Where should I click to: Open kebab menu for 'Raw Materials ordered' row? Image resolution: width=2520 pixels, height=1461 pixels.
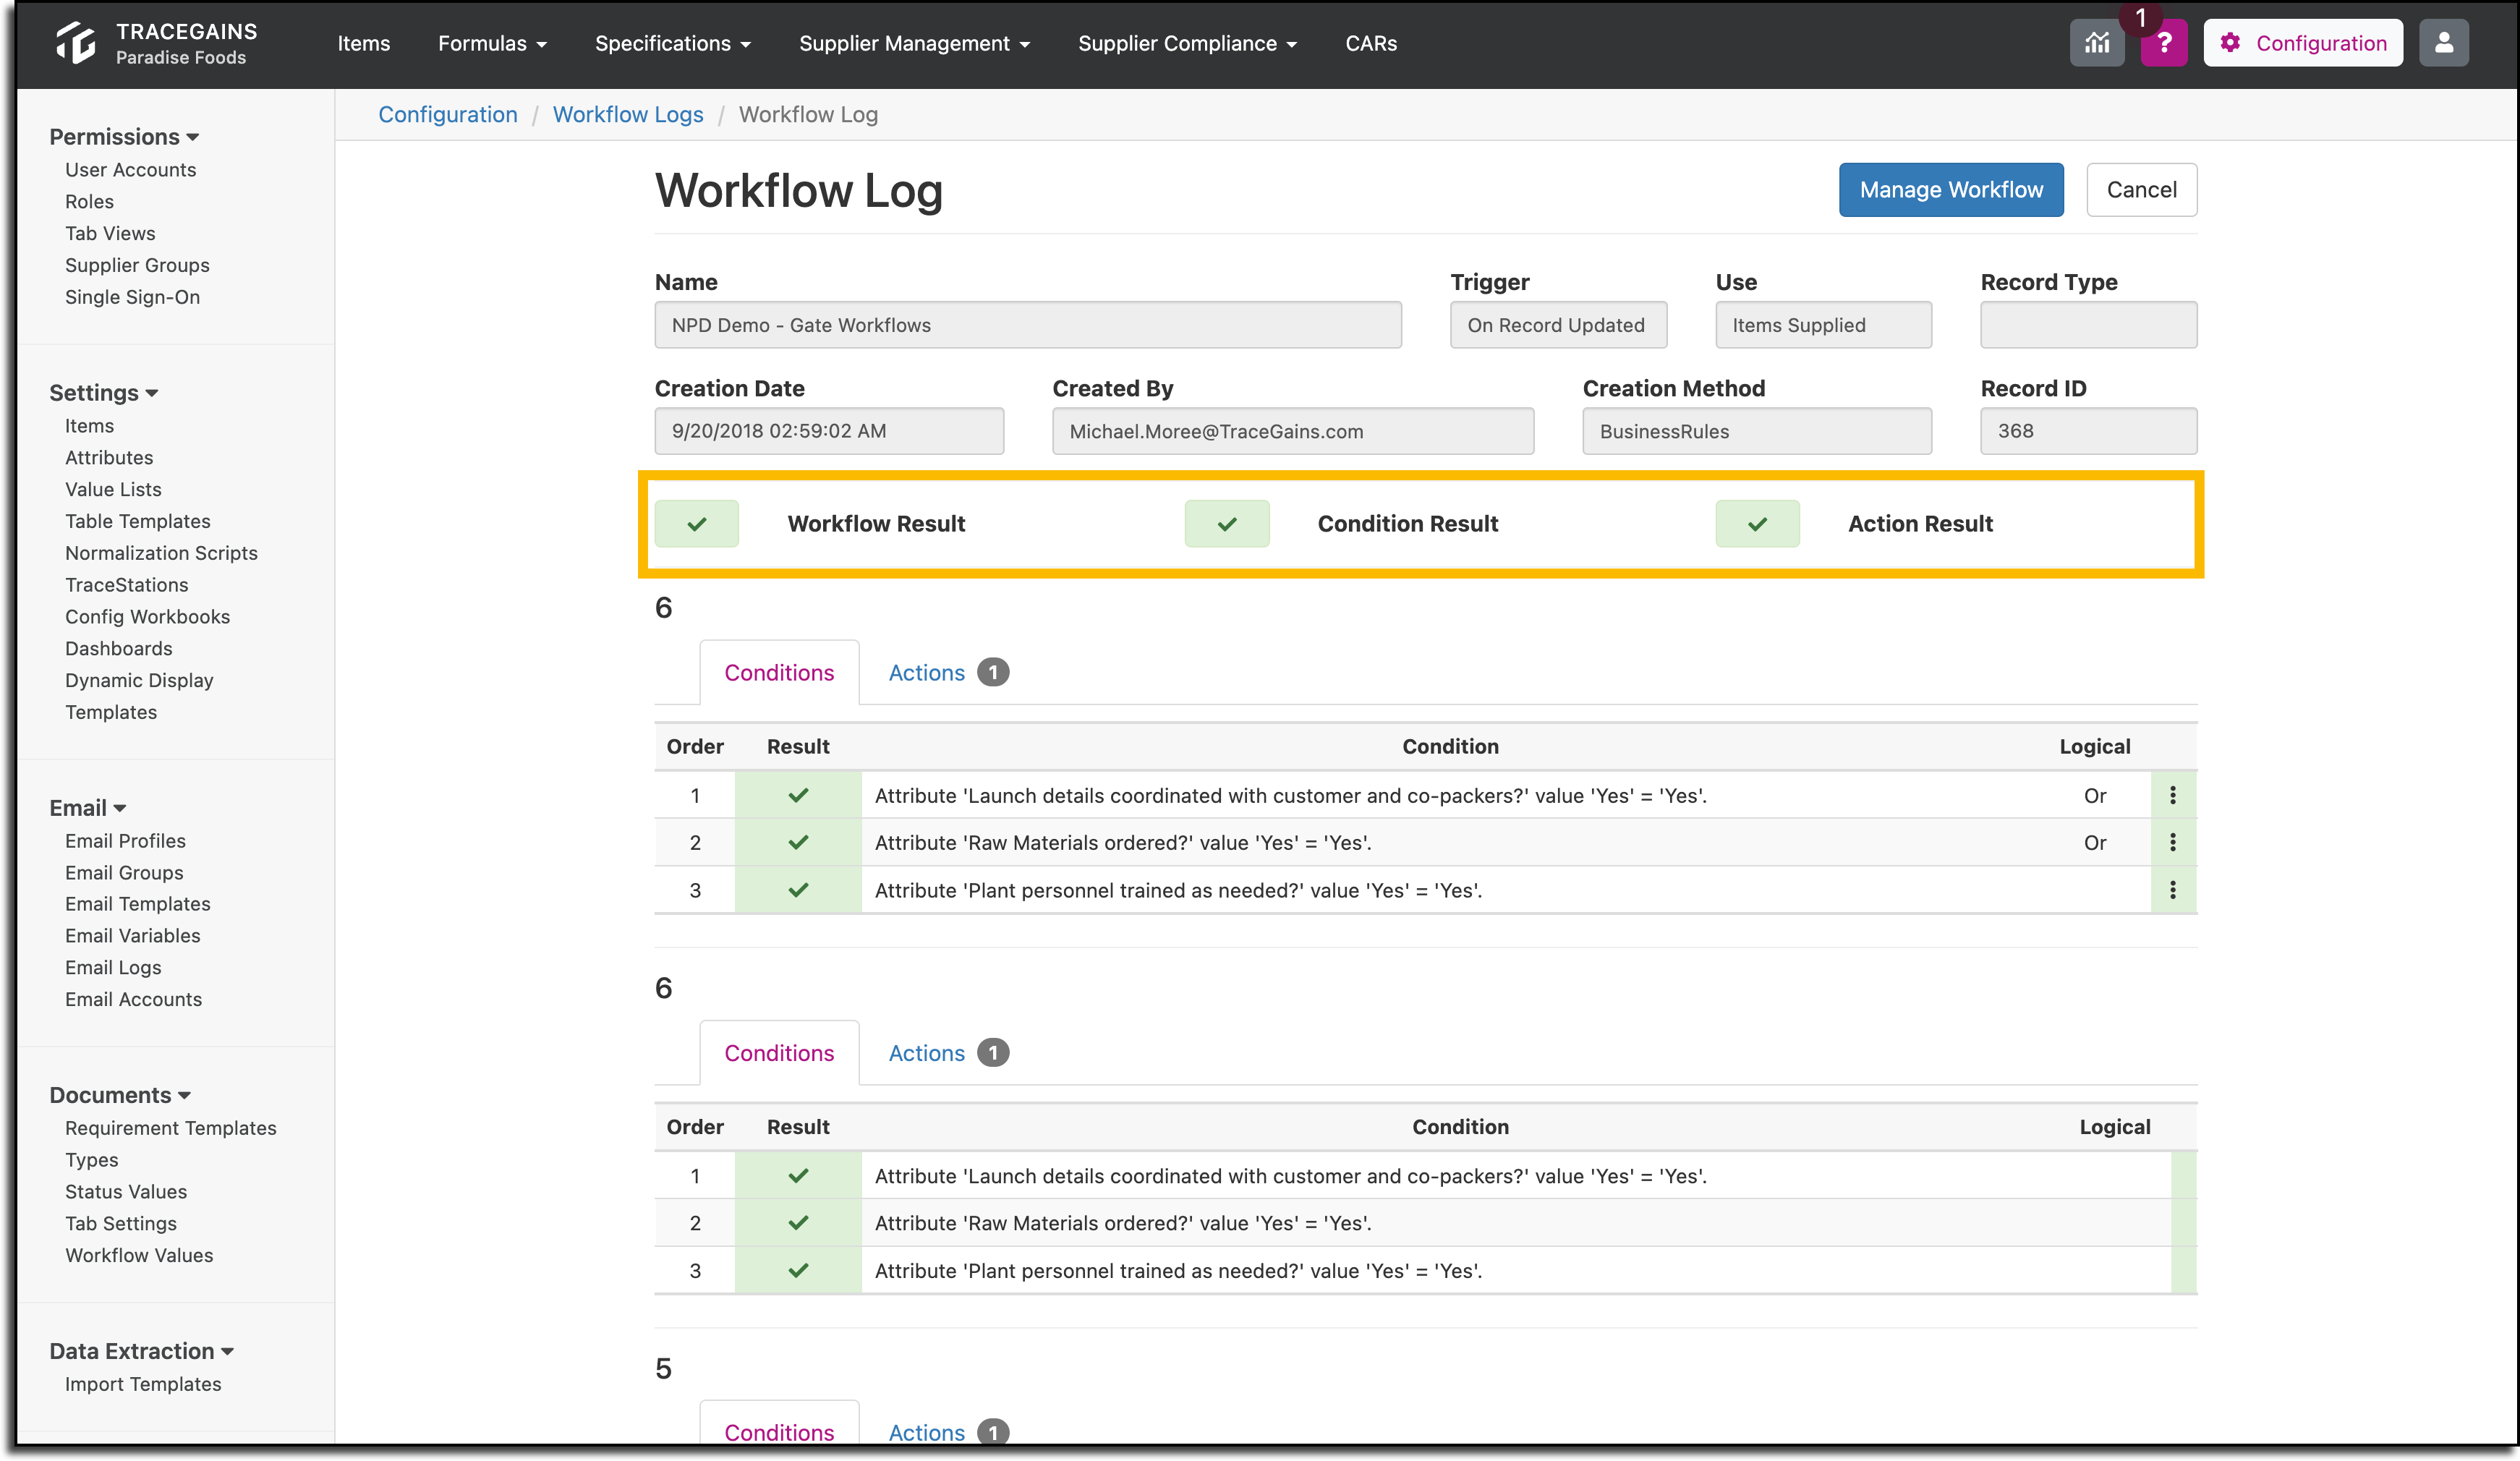tap(2172, 842)
